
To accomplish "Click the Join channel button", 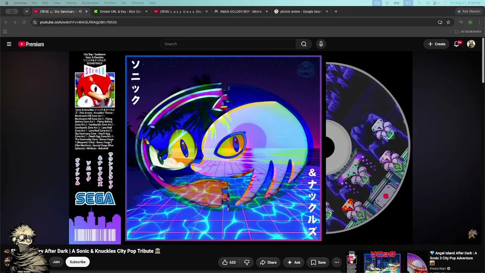I will (x=56, y=262).
